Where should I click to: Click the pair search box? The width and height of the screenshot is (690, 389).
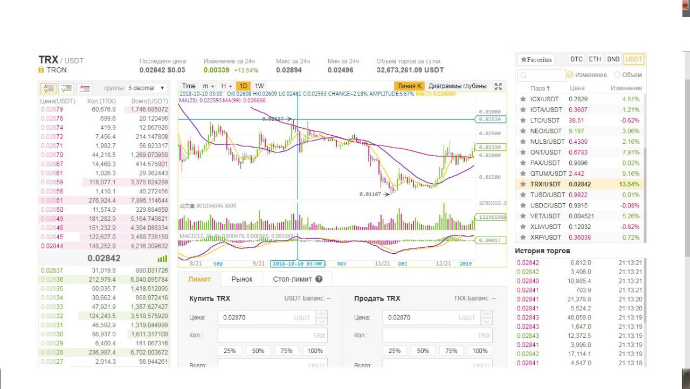coord(541,75)
